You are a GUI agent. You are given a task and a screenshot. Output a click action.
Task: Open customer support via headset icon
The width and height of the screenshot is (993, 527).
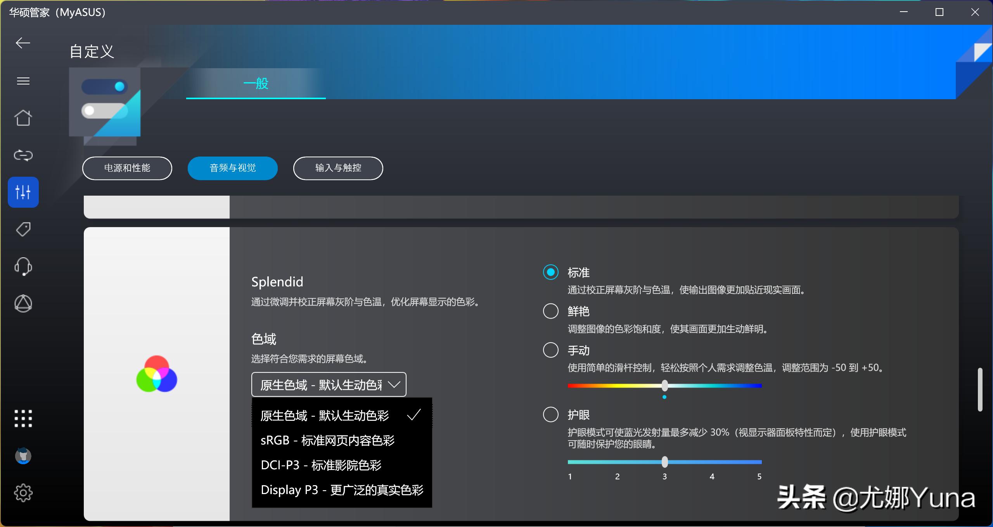tap(23, 267)
